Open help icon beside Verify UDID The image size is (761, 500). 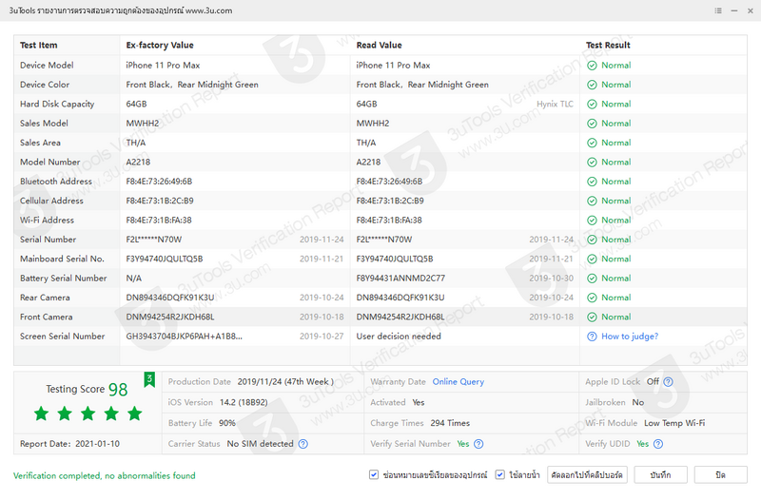coord(658,444)
